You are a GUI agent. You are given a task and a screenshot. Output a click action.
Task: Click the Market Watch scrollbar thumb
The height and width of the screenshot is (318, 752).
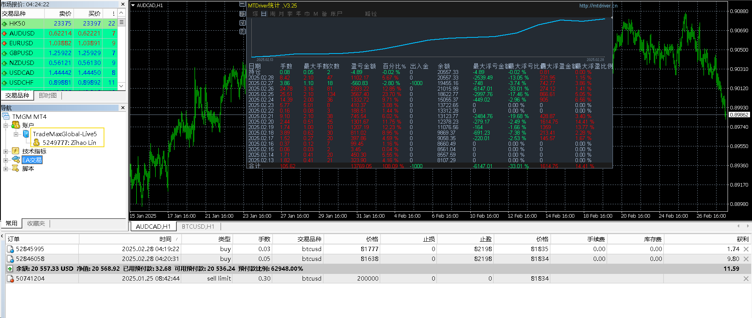[122, 22]
